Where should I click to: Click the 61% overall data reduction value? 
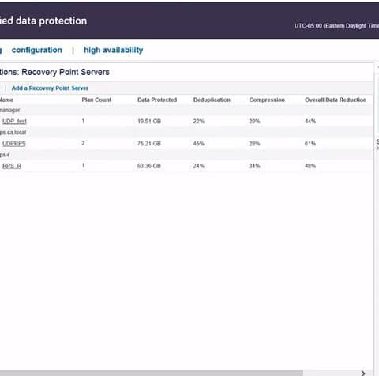pyautogui.click(x=310, y=144)
